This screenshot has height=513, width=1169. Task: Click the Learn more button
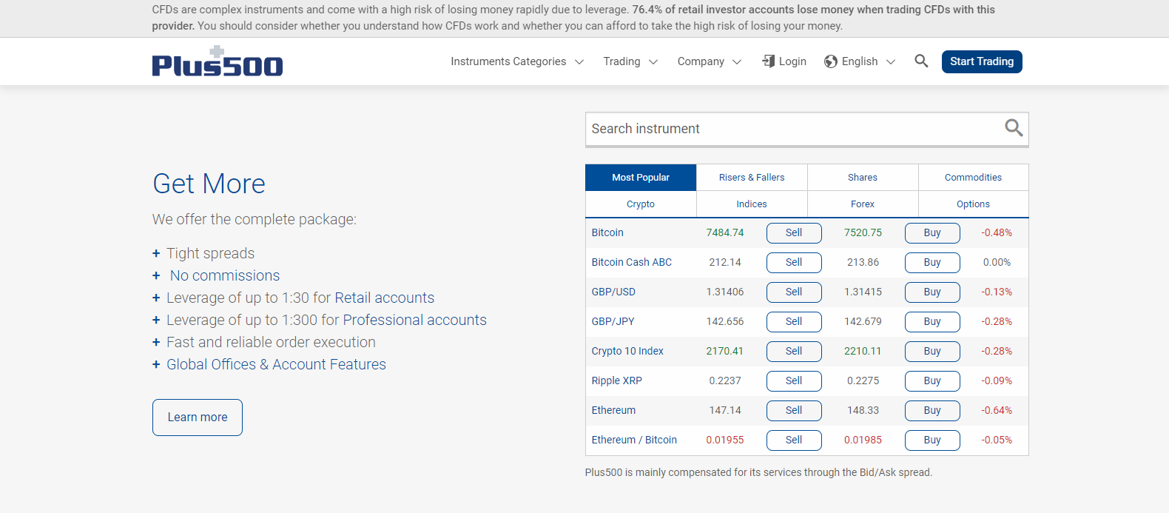tap(198, 418)
